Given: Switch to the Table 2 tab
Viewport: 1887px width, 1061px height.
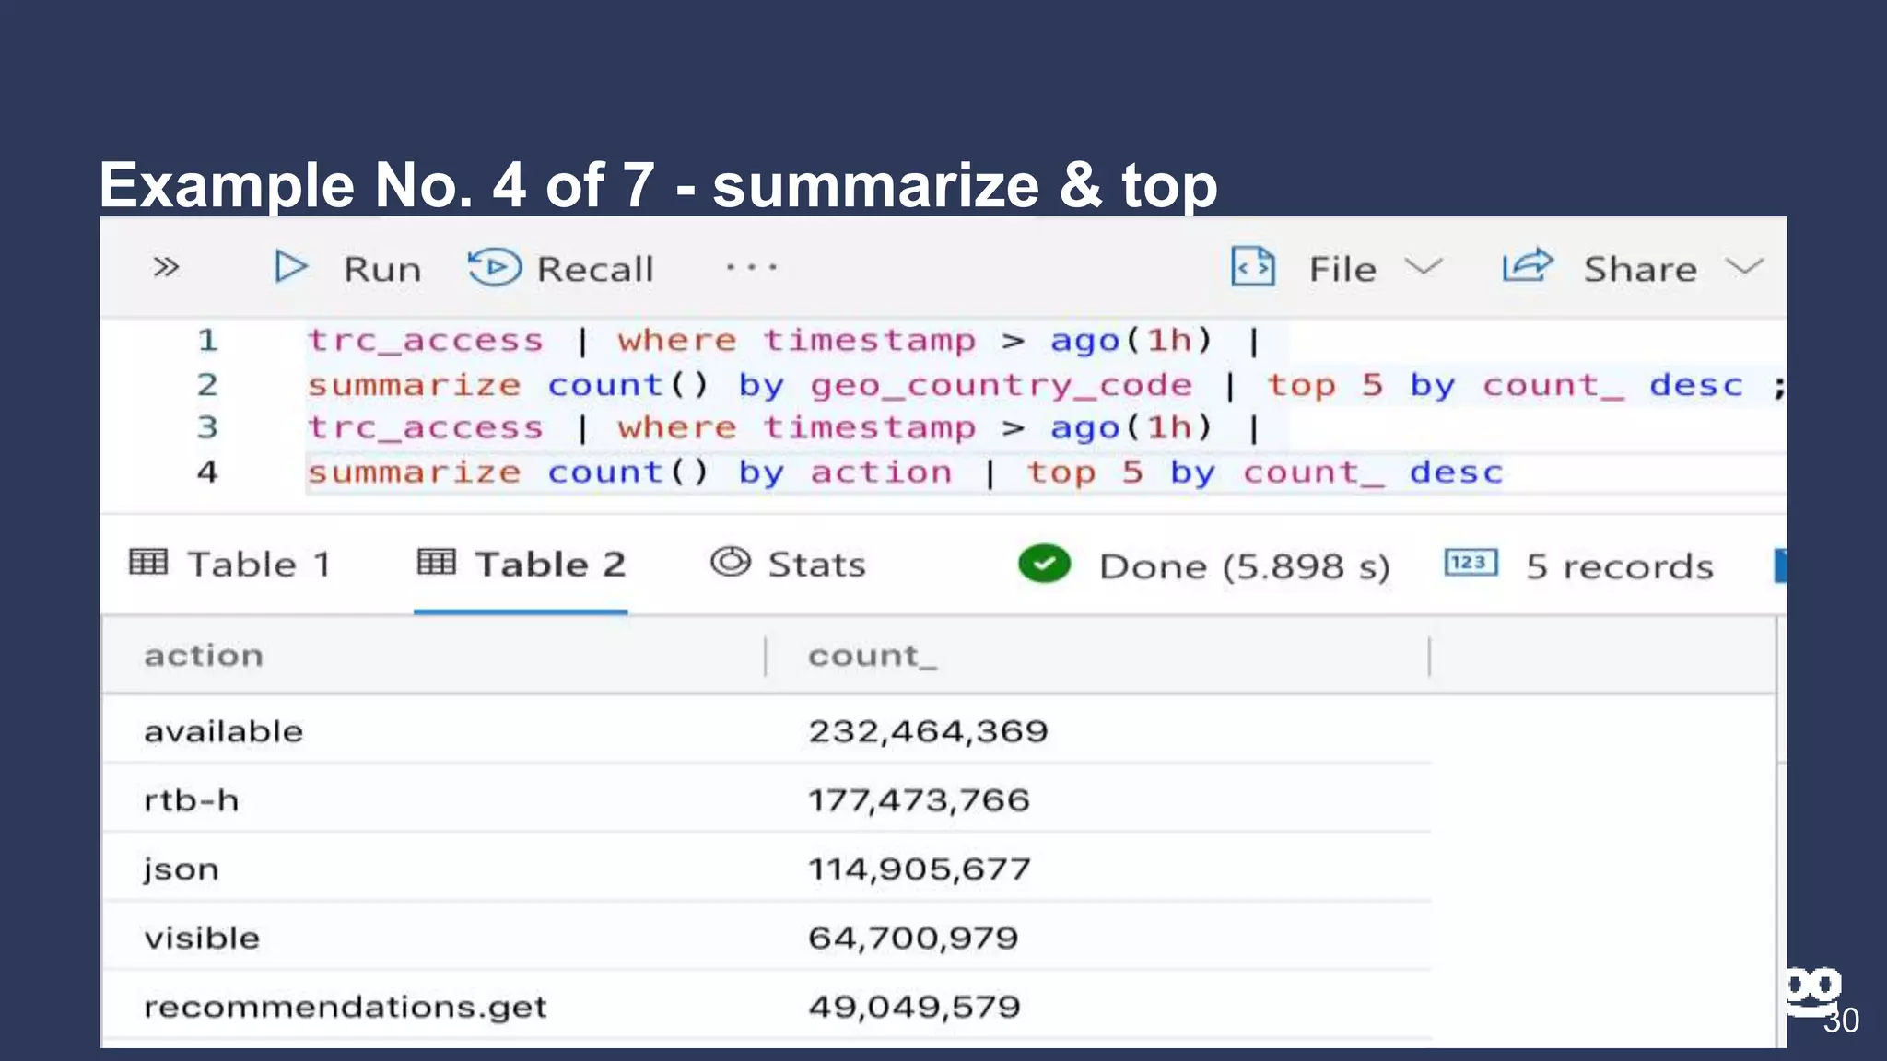Looking at the screenshot, I should (521, 564).
